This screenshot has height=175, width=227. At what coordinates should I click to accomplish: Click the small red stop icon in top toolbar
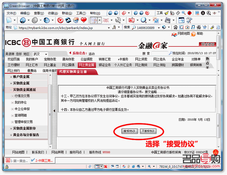(147, 13)
